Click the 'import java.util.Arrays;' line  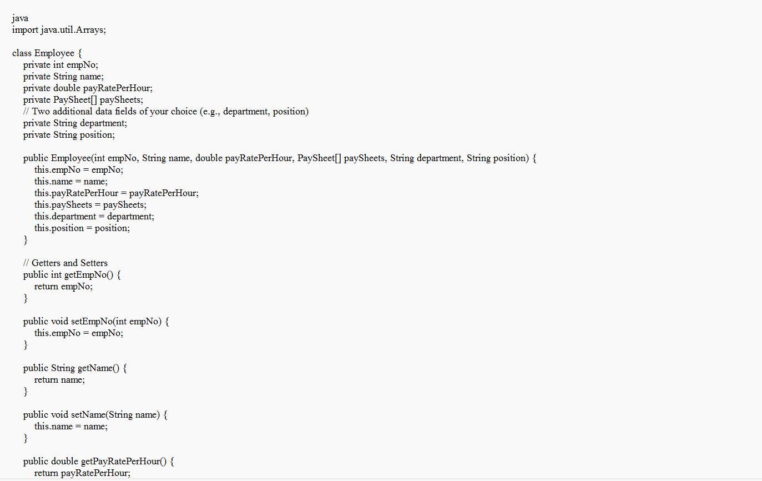point(59,30)
